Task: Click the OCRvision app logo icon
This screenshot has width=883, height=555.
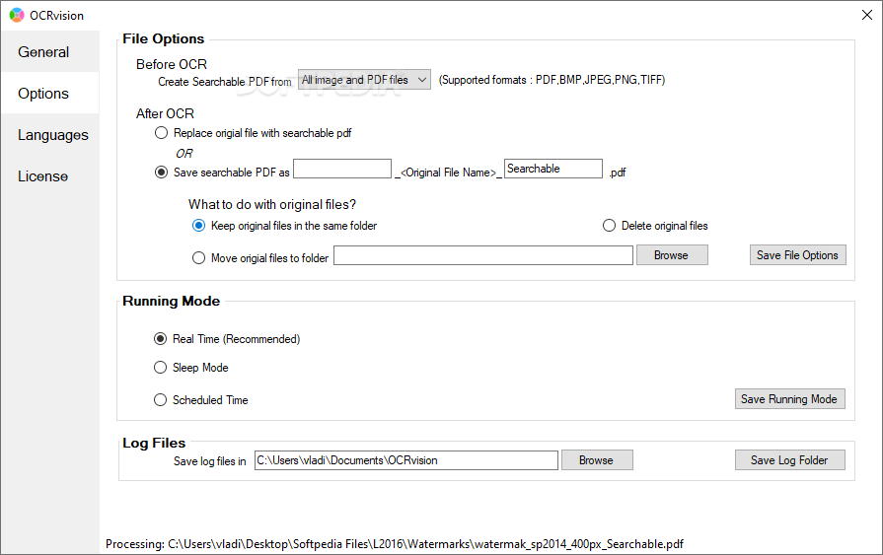Action: point(17,15)
